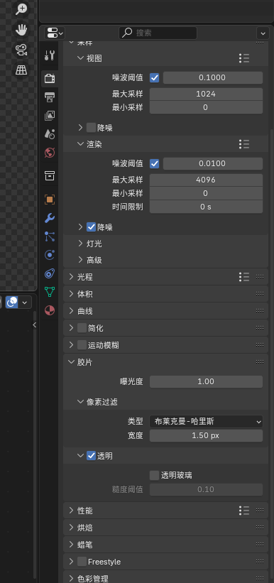
Task: Click the sidebar collapse arrow left of tabs
Action: point(35,325)
